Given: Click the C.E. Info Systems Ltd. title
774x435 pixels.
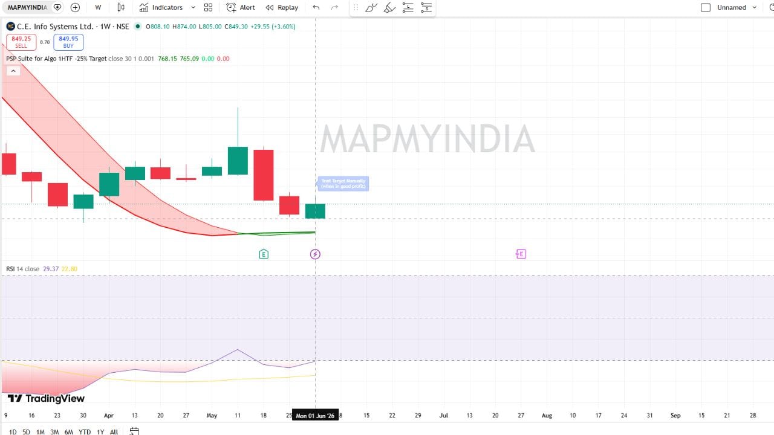Looking at the screenshot, I should pyautogui.click(x=55, y=27).
